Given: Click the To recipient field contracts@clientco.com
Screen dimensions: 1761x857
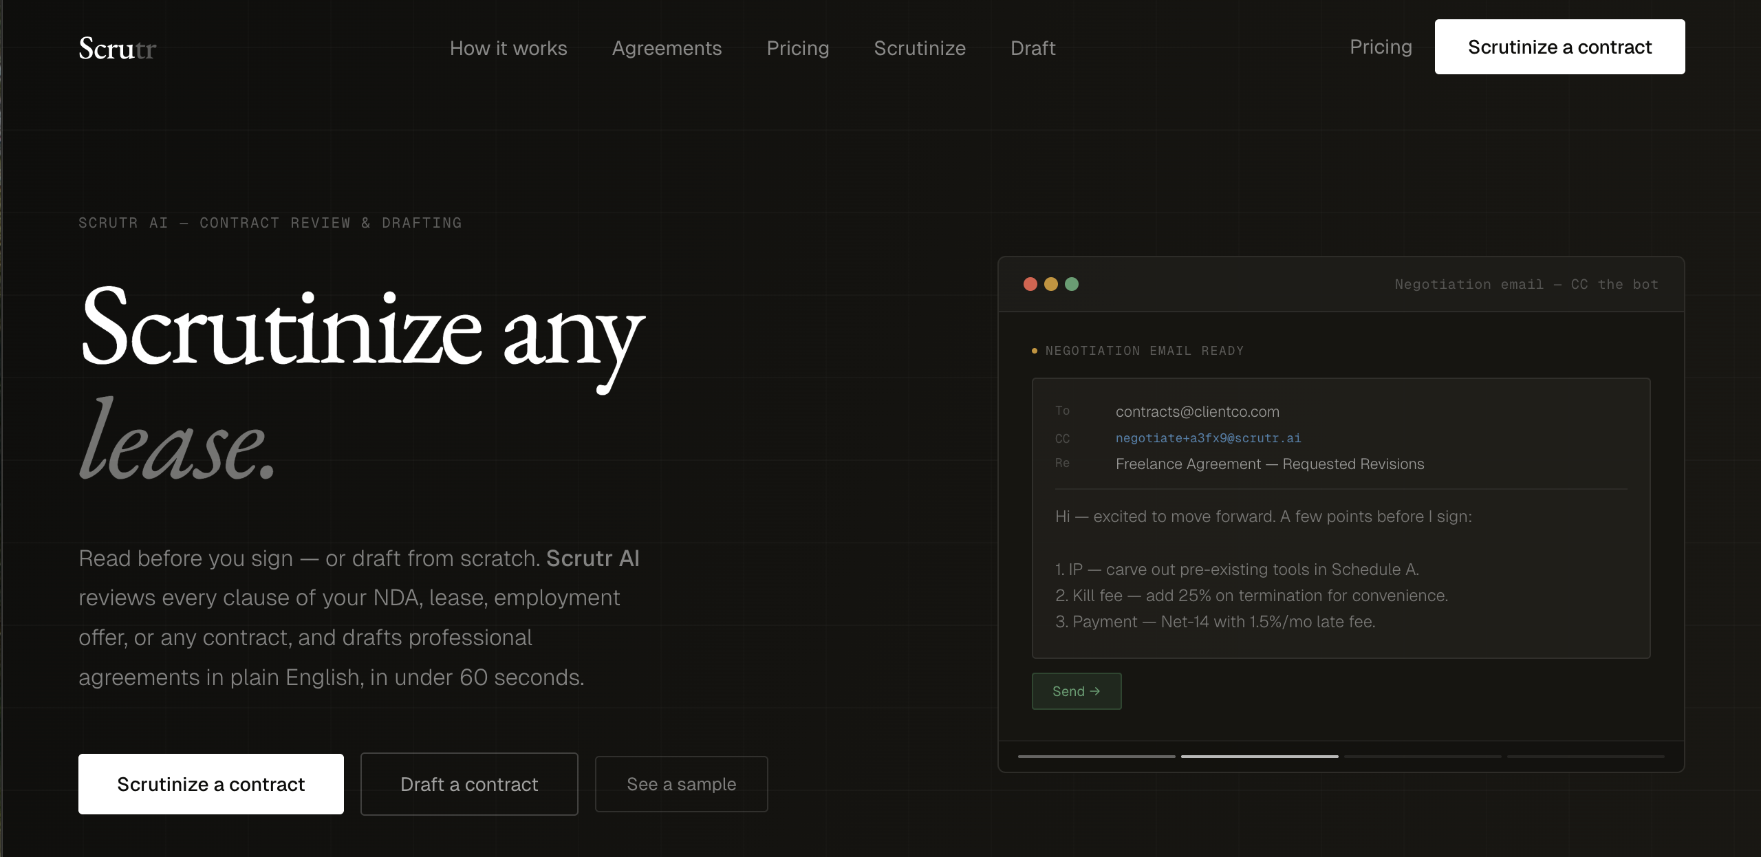Looking at the screenshot, I should pyautogui.click(x=1197, y=411).
